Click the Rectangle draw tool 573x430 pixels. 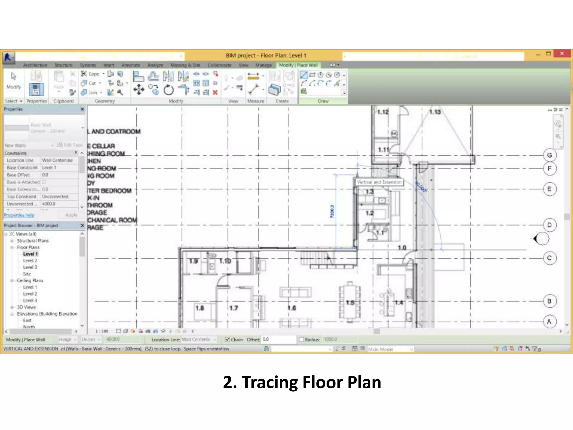[313, 75]
